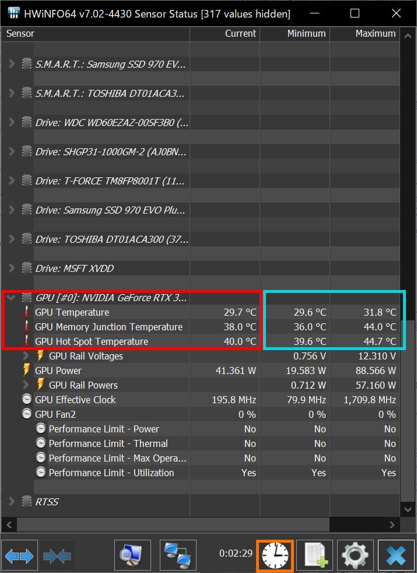Select the GPU Fan2 row label
This screenshot has width=417, height=573.
55,414
